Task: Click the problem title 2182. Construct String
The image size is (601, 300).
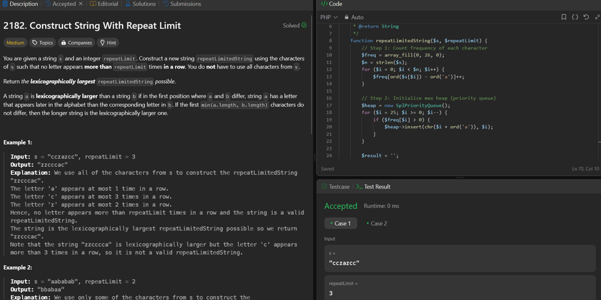Action: click(92, 26)
